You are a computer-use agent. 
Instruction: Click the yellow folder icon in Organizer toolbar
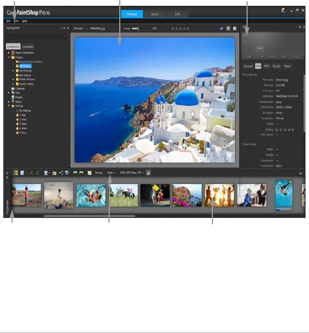coord(54,173)
